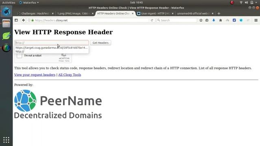The image size is (260, 146).
Task: Show site information icon in URL bar
Action: pyautogui.click(x=29, y=20)
